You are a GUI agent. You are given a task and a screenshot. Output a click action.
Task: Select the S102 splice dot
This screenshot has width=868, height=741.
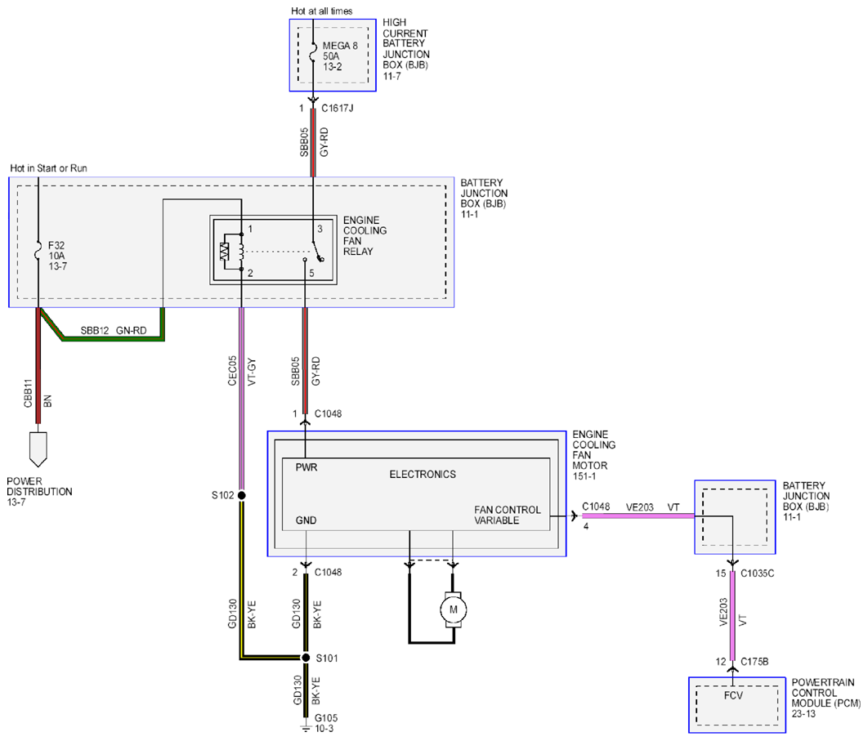(241, 495)
